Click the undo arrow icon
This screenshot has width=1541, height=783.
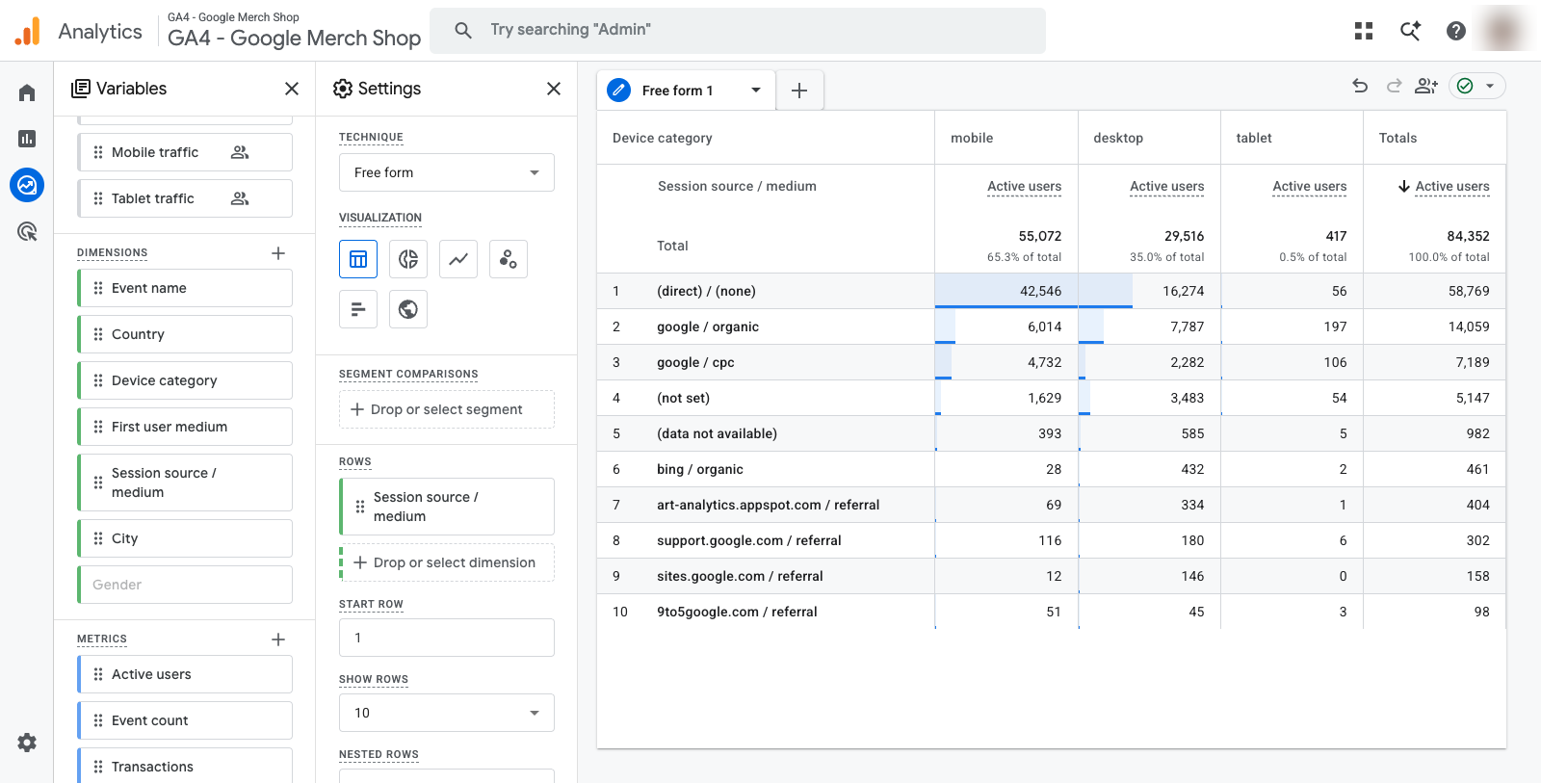tap(1360, 86)
